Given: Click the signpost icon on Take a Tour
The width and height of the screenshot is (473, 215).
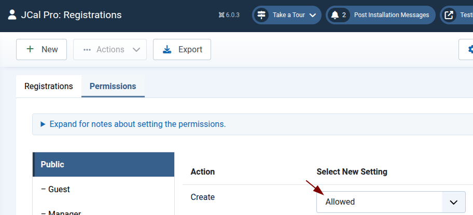Looking at the screenshot, I should [x=261, y=15].
